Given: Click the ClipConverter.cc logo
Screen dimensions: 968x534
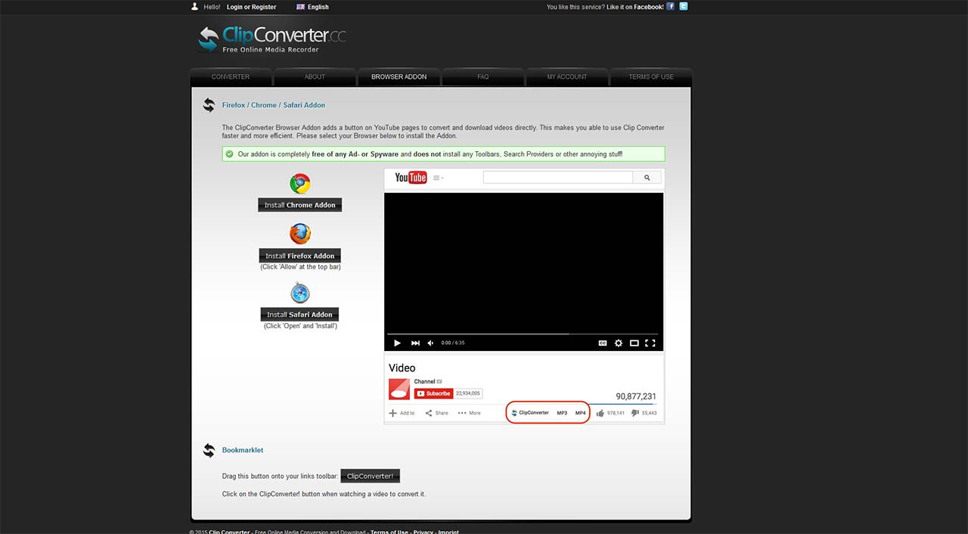Looking at the screenshot, I should [271, 39].
